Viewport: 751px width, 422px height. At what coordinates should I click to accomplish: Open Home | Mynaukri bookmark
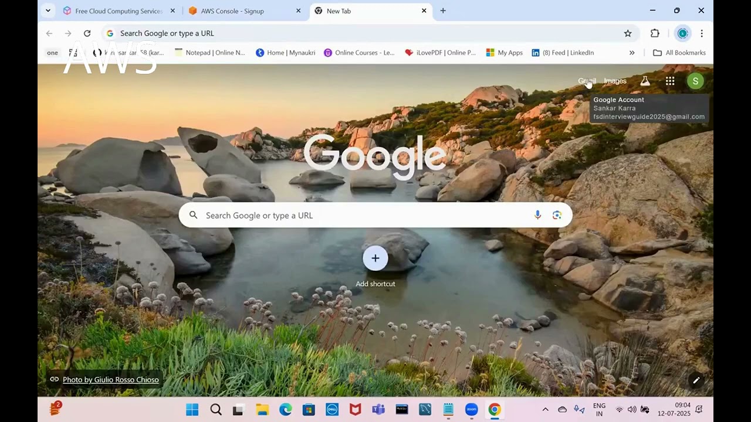point(286,53)
